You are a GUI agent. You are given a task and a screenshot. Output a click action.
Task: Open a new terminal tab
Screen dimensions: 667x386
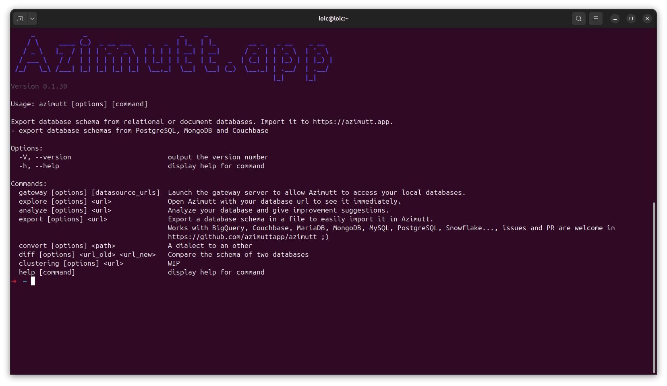pos(20,18)
